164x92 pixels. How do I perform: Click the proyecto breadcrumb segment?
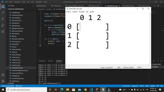(41, 9)
